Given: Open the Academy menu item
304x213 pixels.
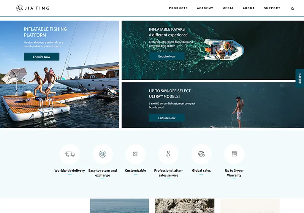Looking at the screenshot, I should click(205, 8).
